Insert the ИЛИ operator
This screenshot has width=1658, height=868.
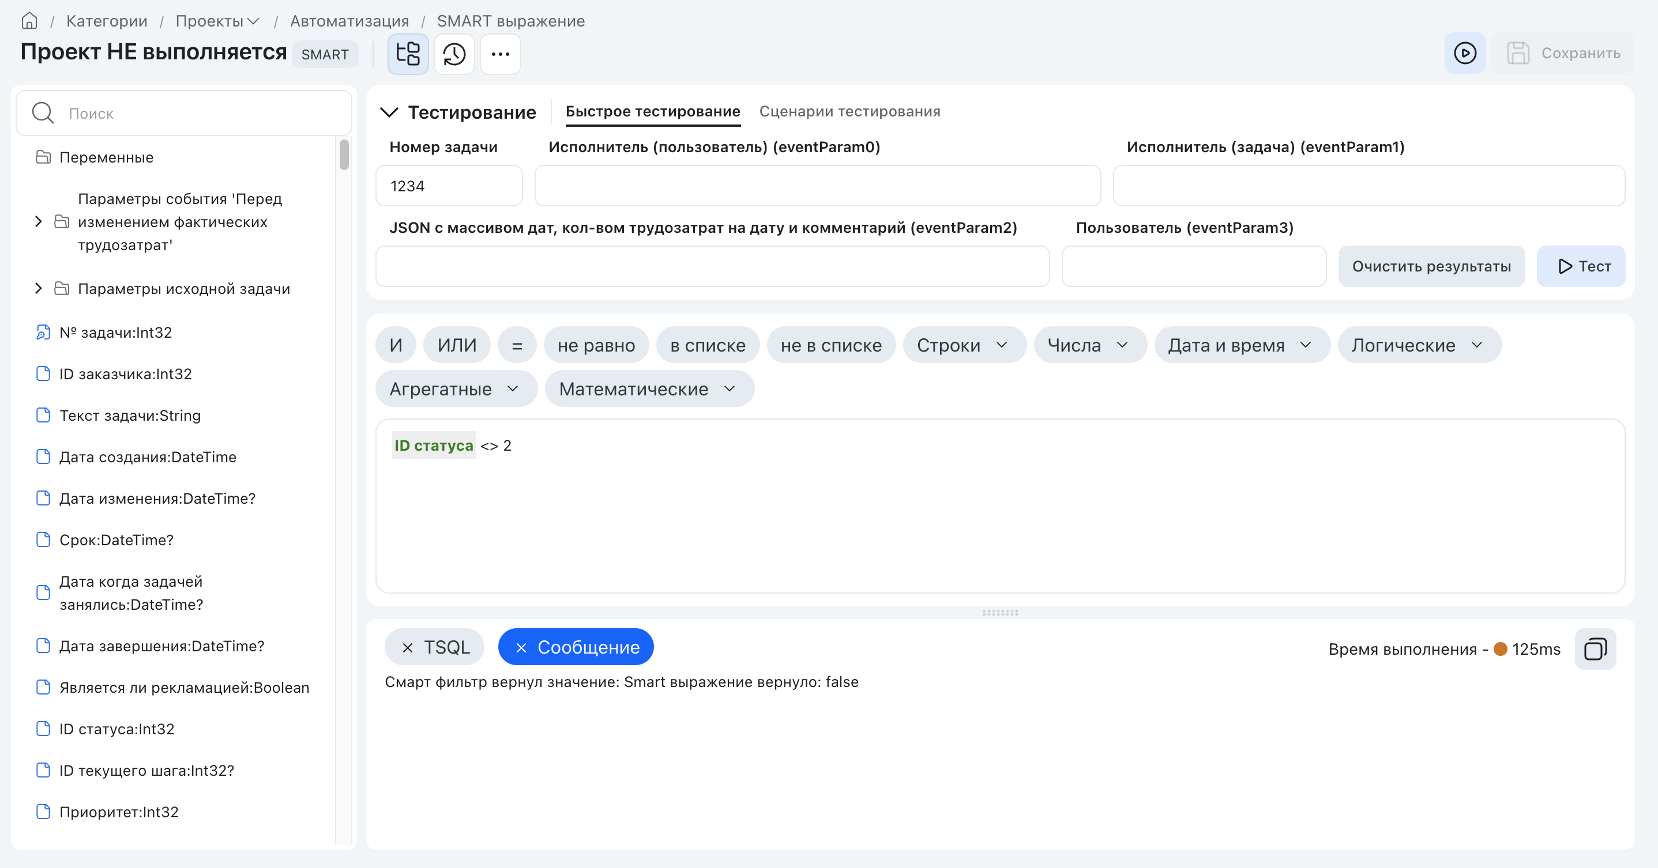point(457,345)
